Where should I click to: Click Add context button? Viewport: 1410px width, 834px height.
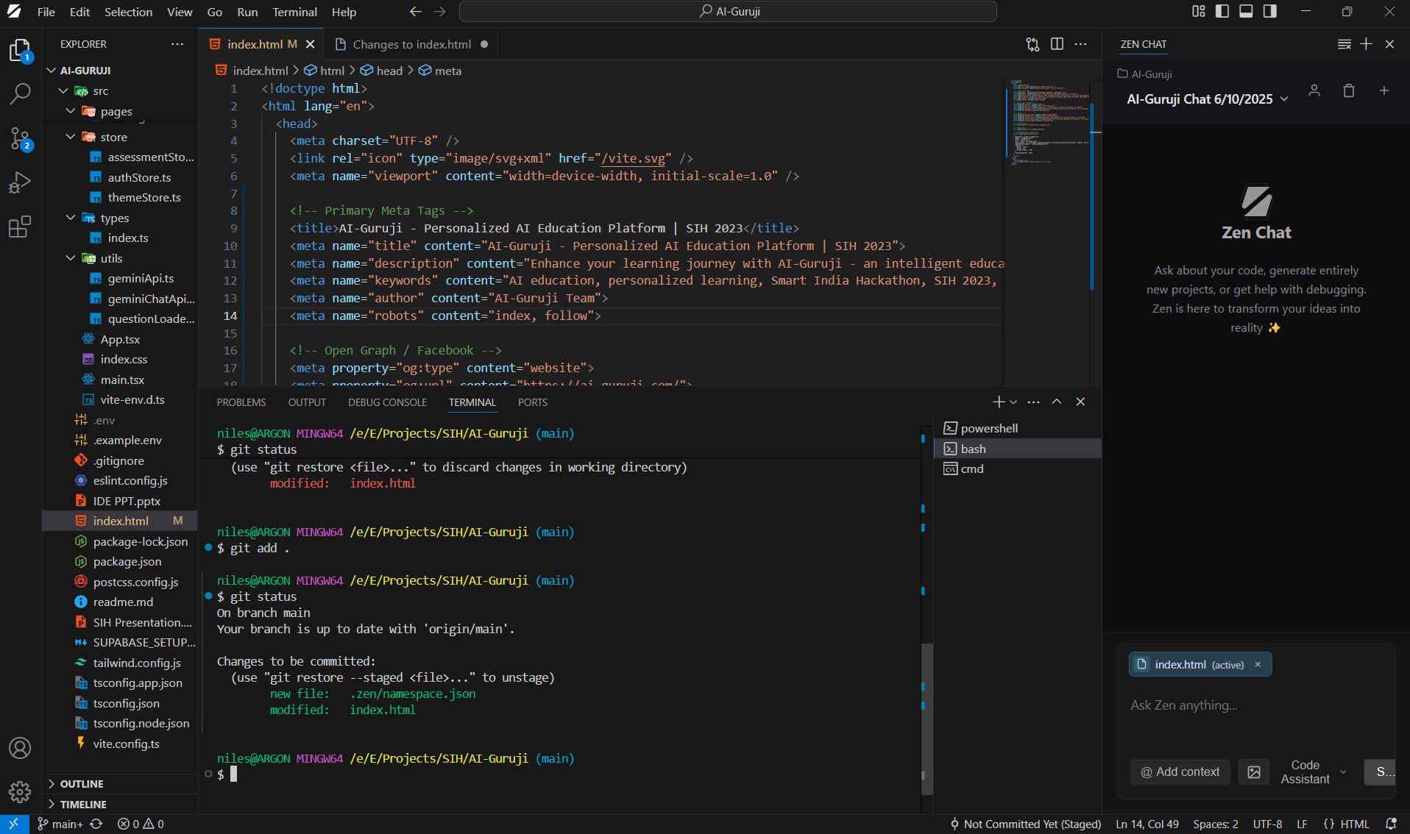tap(1180, 771)
